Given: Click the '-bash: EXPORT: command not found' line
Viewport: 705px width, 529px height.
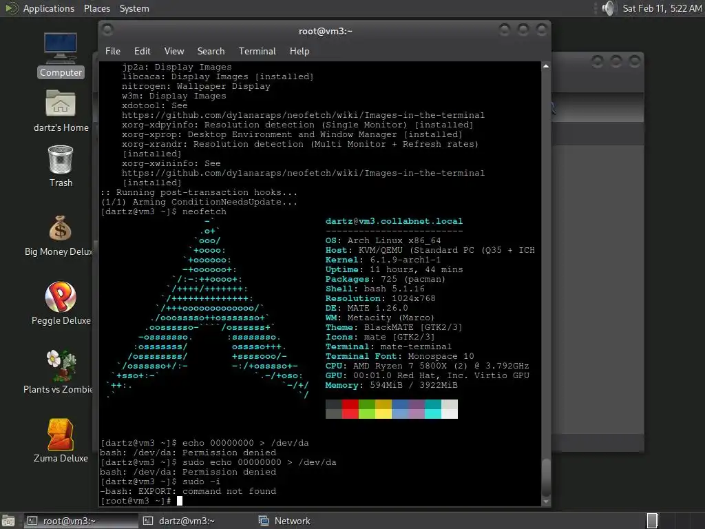Looking at the screenshot, I should pyautogui.click(x=188, y=491).
